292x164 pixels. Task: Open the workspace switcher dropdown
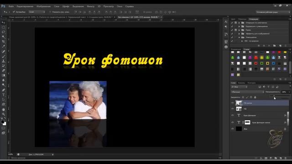[273, 12]
